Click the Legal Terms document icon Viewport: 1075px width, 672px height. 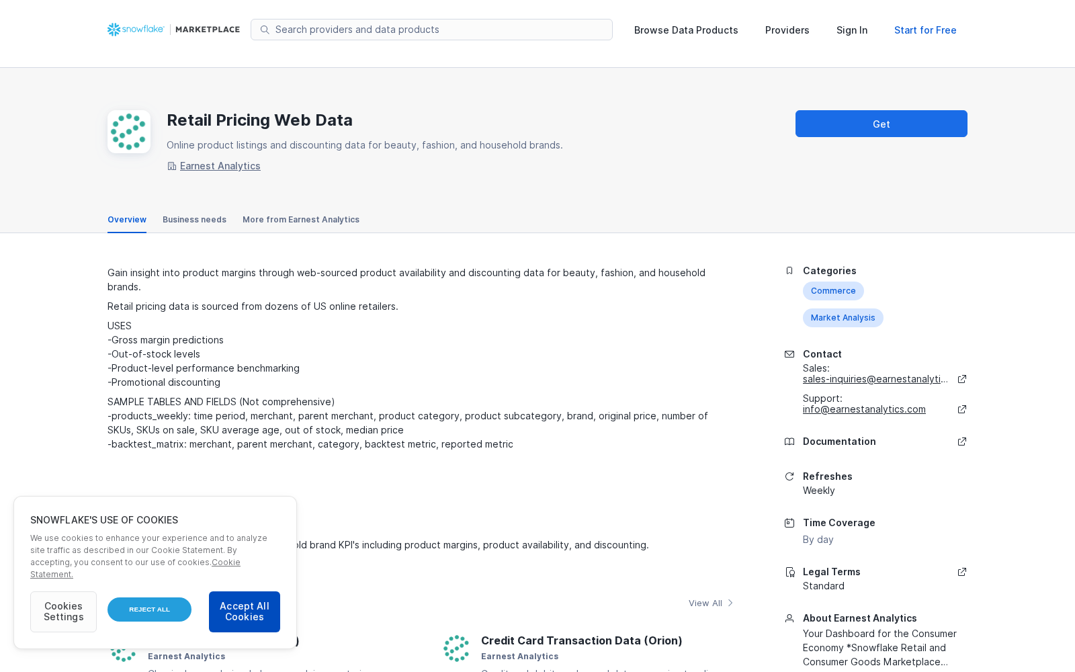tap(789, 572)
